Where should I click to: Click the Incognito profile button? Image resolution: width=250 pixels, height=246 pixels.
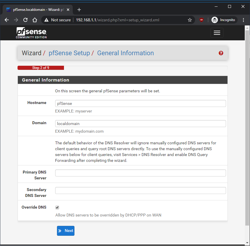(x=224, y=20)
